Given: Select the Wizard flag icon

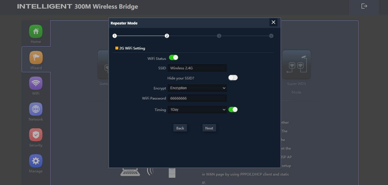Looking at the screenshot, I should 36,58.
